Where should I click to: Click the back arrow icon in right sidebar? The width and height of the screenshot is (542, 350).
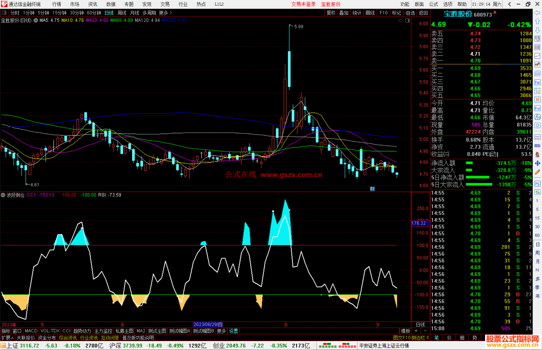pyautogui.click(x=537, y=13)
